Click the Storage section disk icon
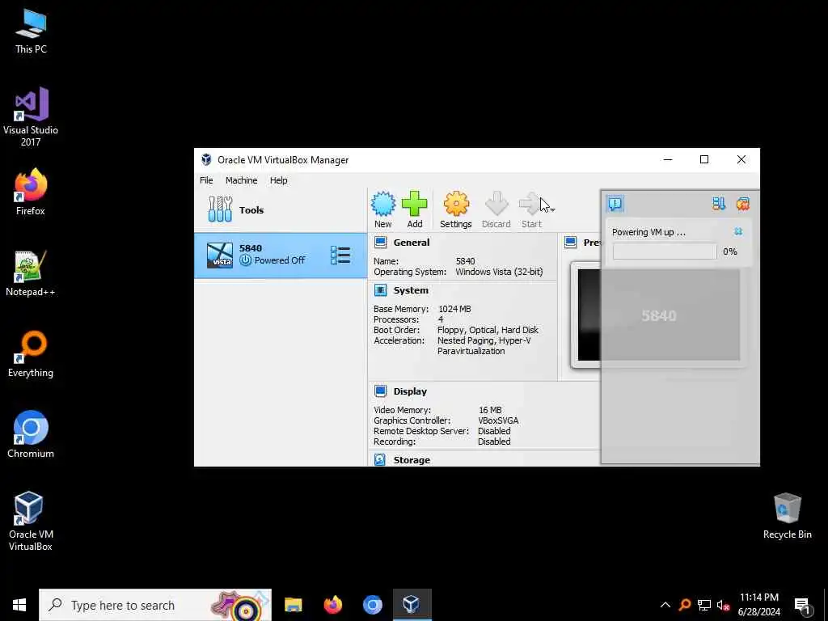The image size is (828, 621). tap(380, 459)
